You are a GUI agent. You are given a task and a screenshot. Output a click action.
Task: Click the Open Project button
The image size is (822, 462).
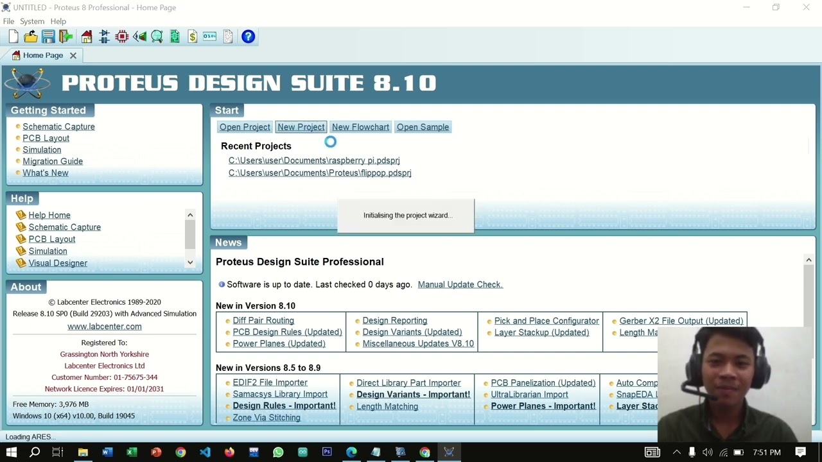(x=245, y=127)
